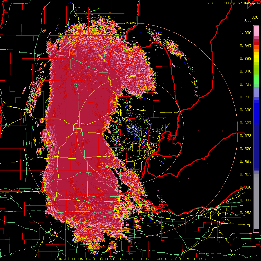The height and width of the screenshot is (261, 261).
Task: Click the 0.573 value on the color scale
Action: pos(246,136)
